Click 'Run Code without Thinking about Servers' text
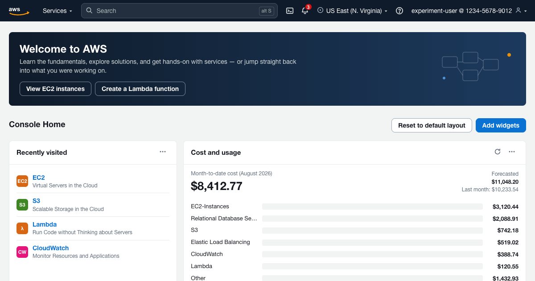This screenshot has height=281, width=535. [82, 232]
